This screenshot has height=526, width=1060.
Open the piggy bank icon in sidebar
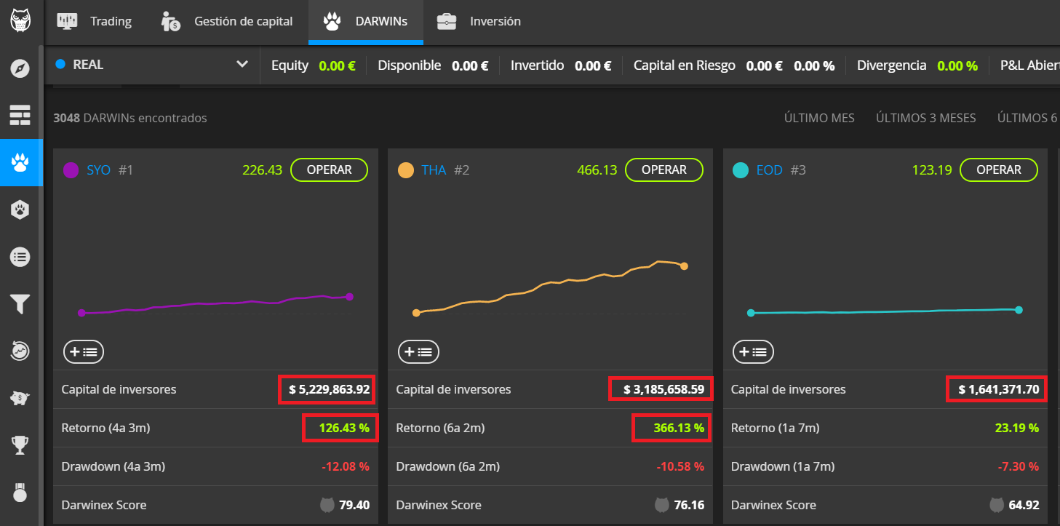pos(20,398)
